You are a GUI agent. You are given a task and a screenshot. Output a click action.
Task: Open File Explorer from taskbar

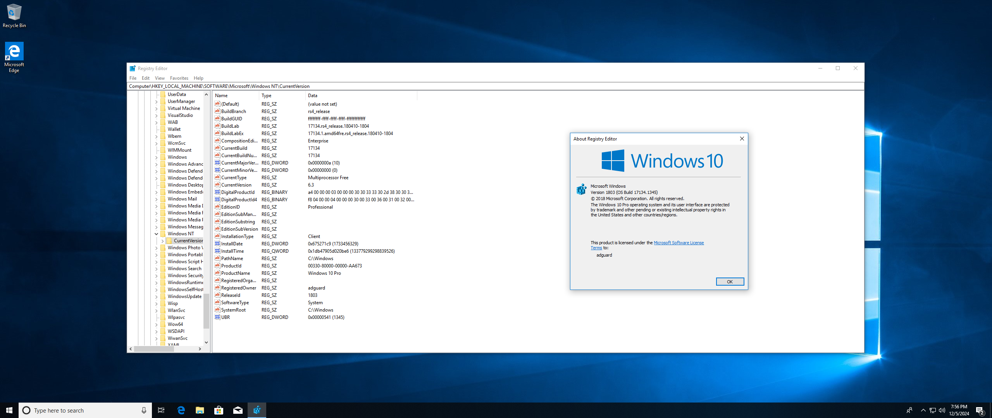pyautogui.click(x=200, y=410)
